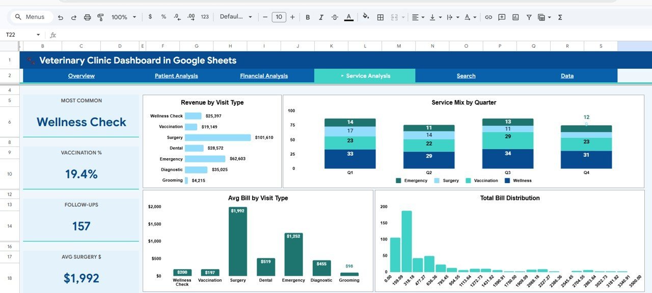Format selection as currency
652x293 pixels.
tap(150, 17)
